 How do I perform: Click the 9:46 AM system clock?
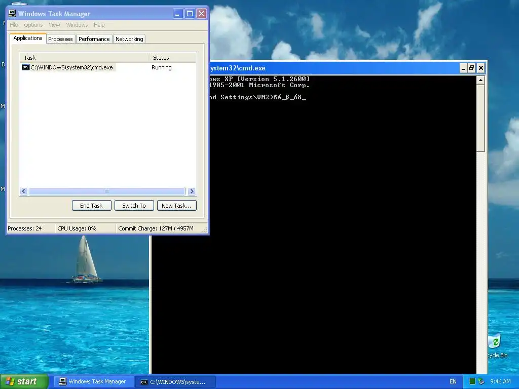[500, 381]
